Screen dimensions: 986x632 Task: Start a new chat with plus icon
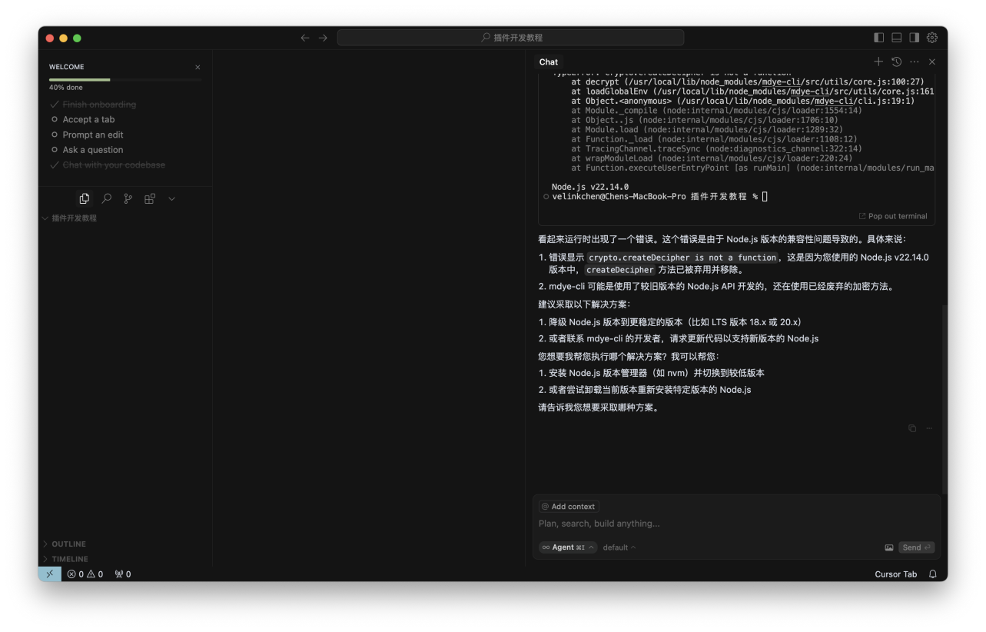pyautogui.click(x=878, y=62)
